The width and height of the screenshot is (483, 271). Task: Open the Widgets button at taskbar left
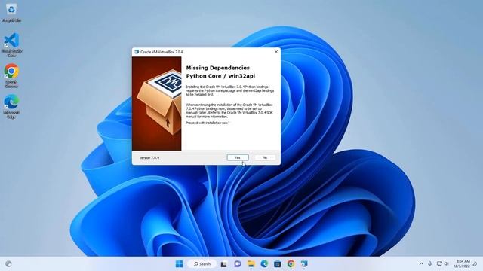tap(8, 264)
